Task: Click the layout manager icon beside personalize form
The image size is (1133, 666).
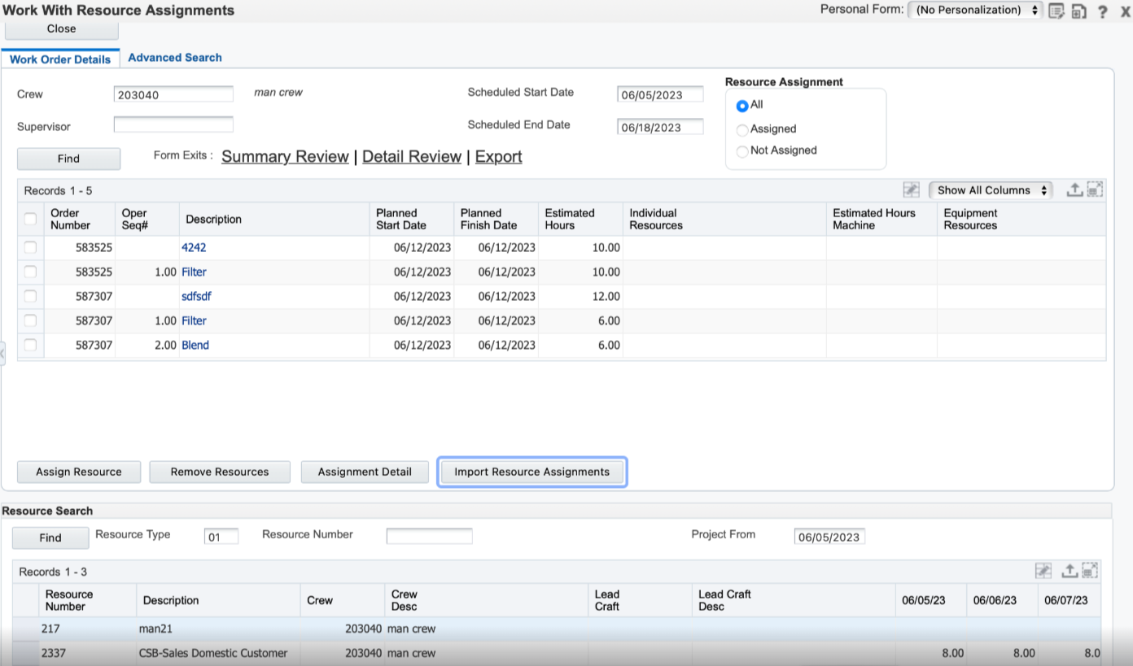Action: click(x=1079, y=11)
